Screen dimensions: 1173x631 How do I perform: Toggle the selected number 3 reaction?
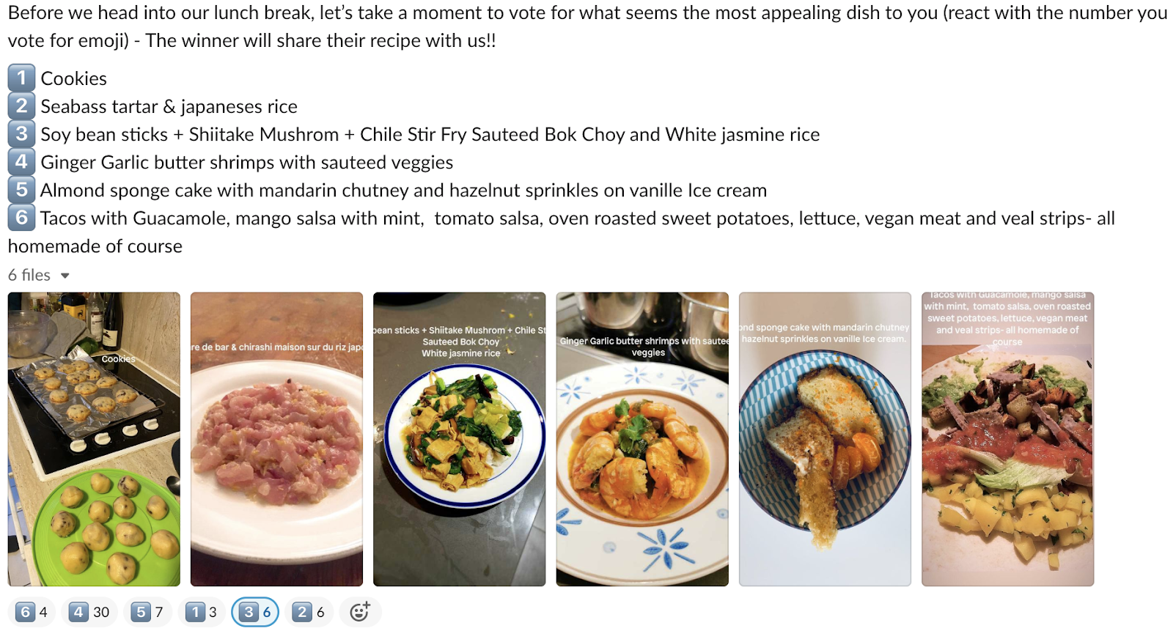point(255,612)
